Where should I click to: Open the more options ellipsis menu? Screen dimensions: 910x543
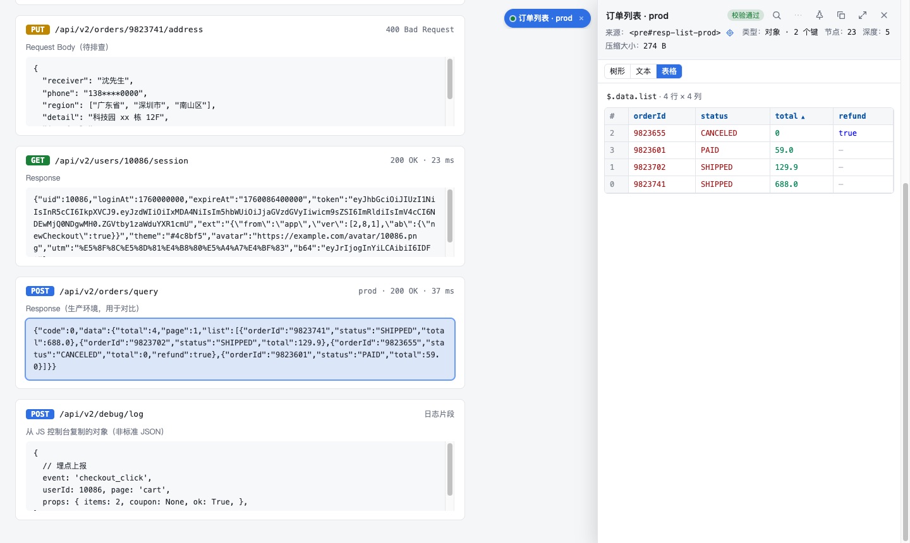tap(798, 15)
